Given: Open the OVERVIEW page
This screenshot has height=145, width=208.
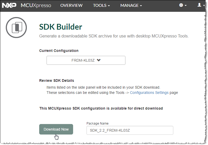Looking at the screenshot, I should tap(71, 6).
